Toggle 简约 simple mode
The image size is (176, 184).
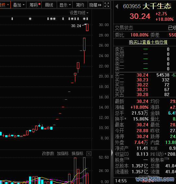[x=80, y=5]
